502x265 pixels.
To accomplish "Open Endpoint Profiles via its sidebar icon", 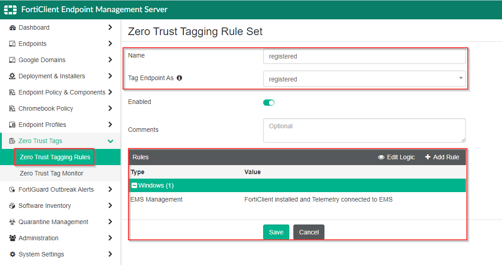I will point(12,125).
